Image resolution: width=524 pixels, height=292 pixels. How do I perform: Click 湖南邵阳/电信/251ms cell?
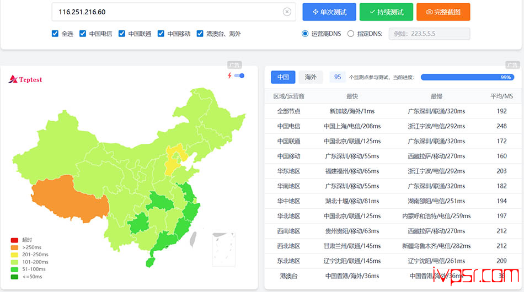tap(436, 201)
